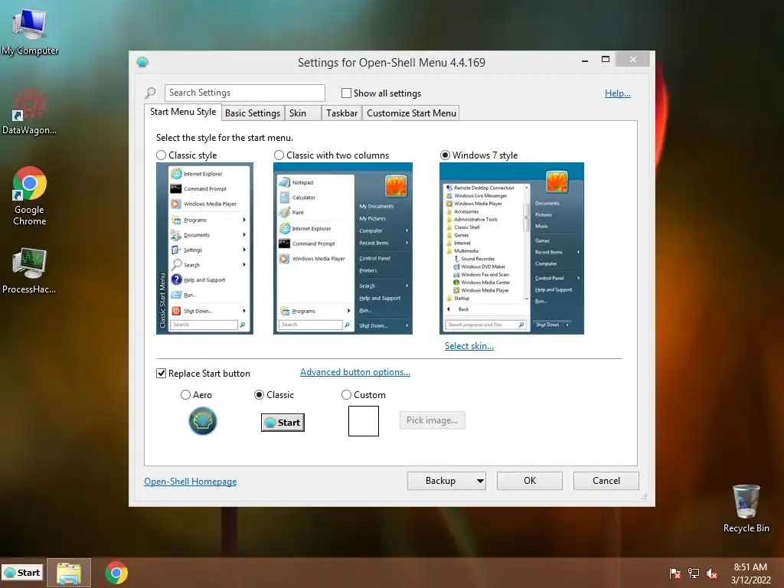Click the taskbar clock showing 8:51 AM
The height and width of the screenshot is (588, 784).
pyautogui.click(x=750, y=573)
